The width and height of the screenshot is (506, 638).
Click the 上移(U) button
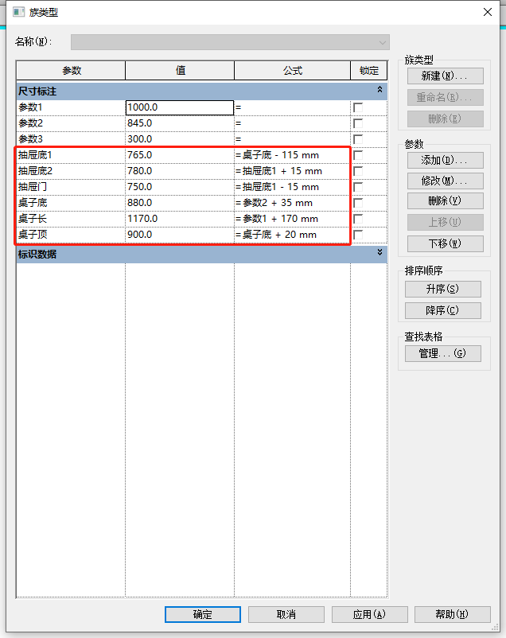pyautogui.click(x=446, y=222)
